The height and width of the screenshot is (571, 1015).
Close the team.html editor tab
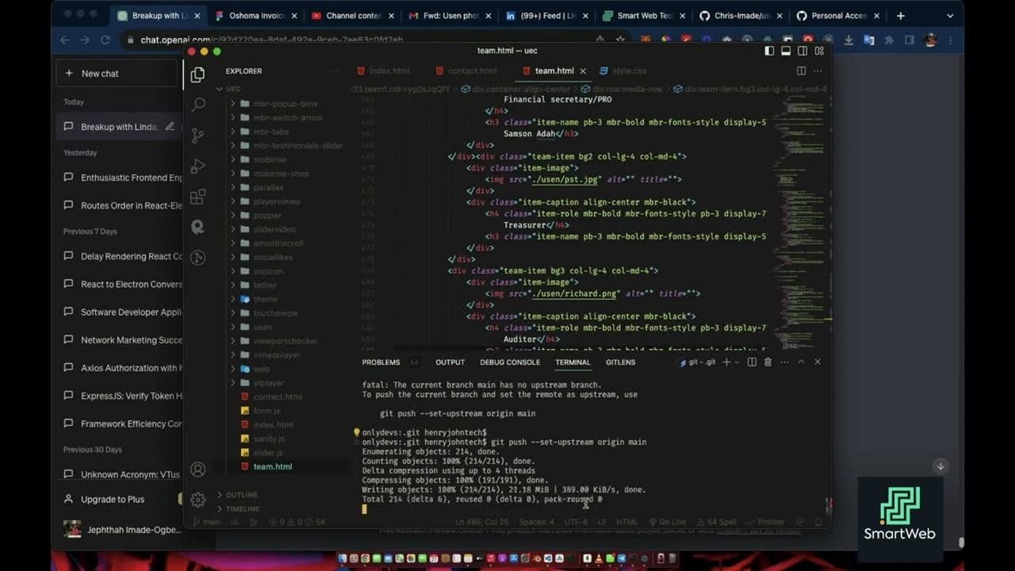[x=584, y=71]
